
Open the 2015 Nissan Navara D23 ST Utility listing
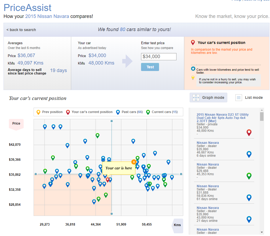point(222,118)
